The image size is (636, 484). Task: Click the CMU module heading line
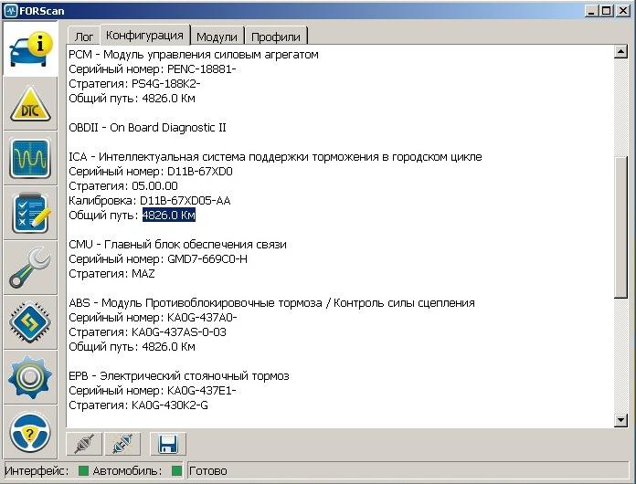(x=177, y=244)
